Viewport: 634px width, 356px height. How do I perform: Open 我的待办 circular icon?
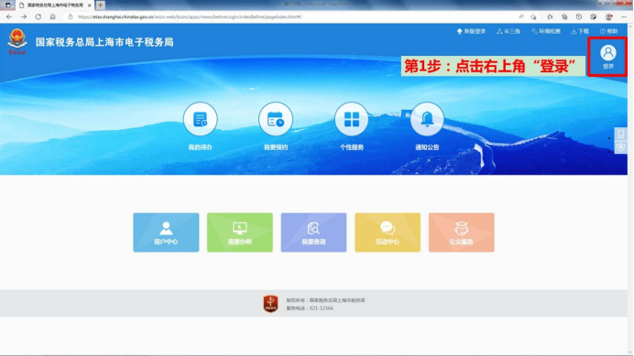200,119
